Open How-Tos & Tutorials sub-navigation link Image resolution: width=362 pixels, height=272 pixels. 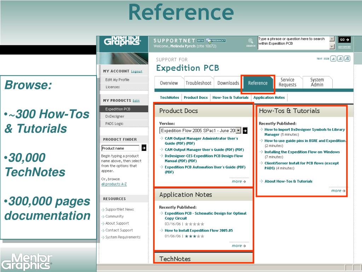(230, 97)
